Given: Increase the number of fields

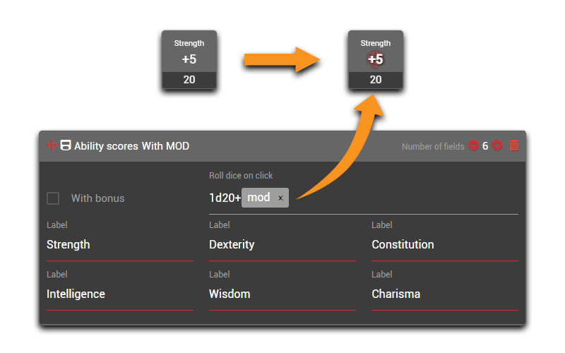Looking at the screenshot, I should [x=497, y=146].
